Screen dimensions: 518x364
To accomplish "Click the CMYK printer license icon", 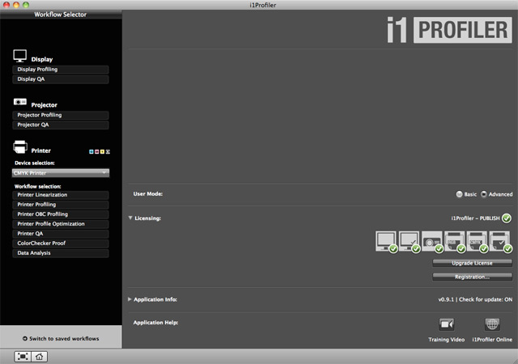I will click(478, 242).
